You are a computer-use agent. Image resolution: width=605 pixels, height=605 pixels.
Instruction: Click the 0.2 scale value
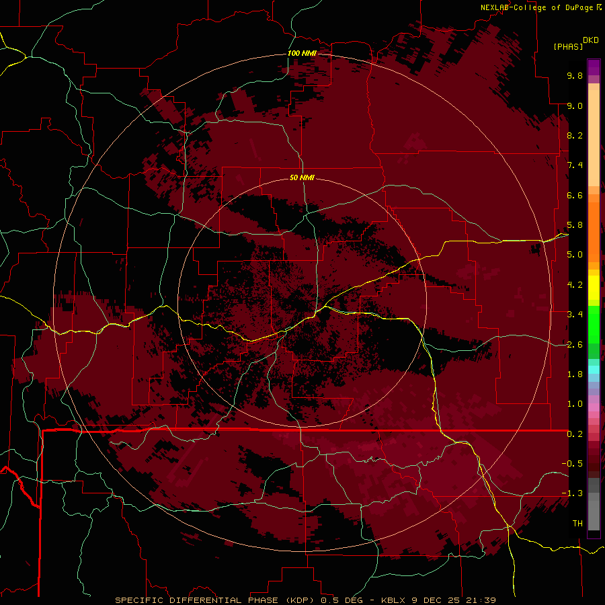[x=575, y=434]
